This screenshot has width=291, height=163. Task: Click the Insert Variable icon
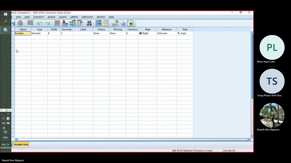point(106,23)
